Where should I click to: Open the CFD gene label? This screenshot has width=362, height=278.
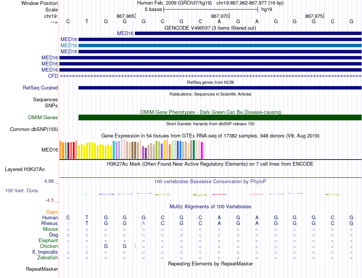[x=53, y=76]
